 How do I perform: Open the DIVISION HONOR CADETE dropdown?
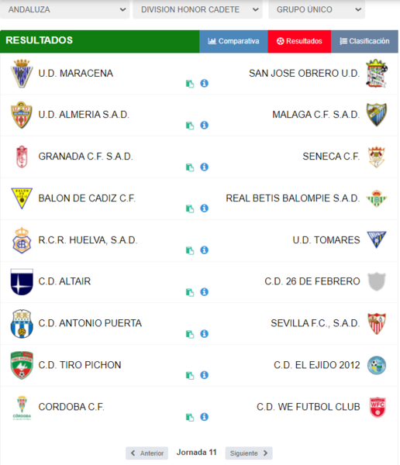point(198,9)
